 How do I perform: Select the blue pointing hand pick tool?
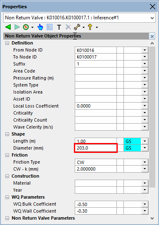coord(40,27)
